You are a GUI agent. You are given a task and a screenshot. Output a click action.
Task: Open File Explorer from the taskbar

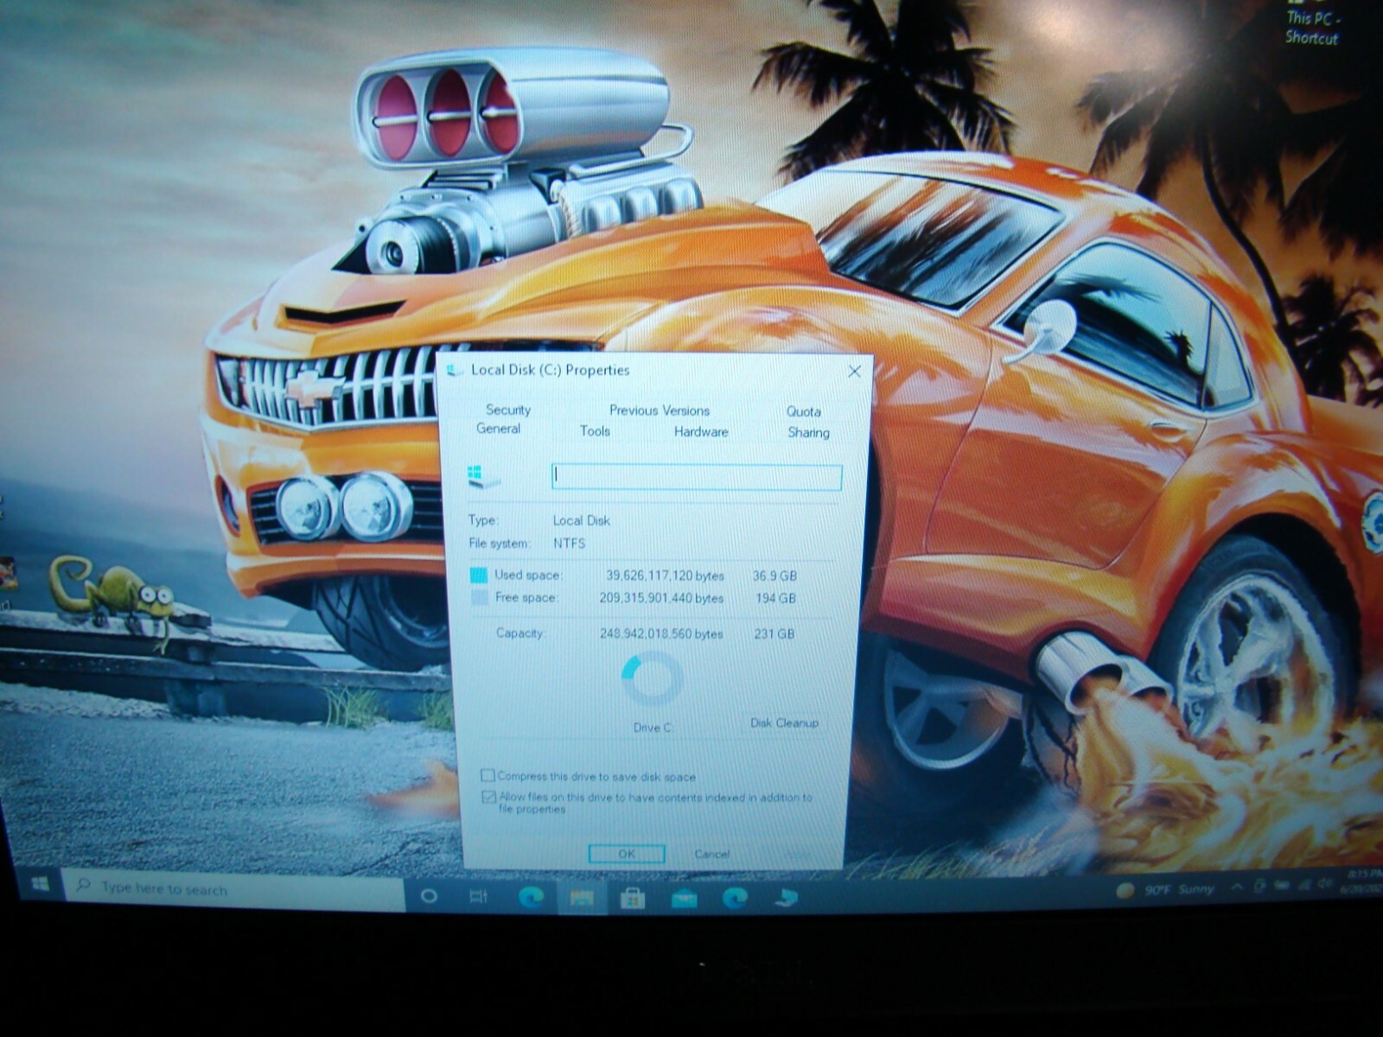[582, 899]
